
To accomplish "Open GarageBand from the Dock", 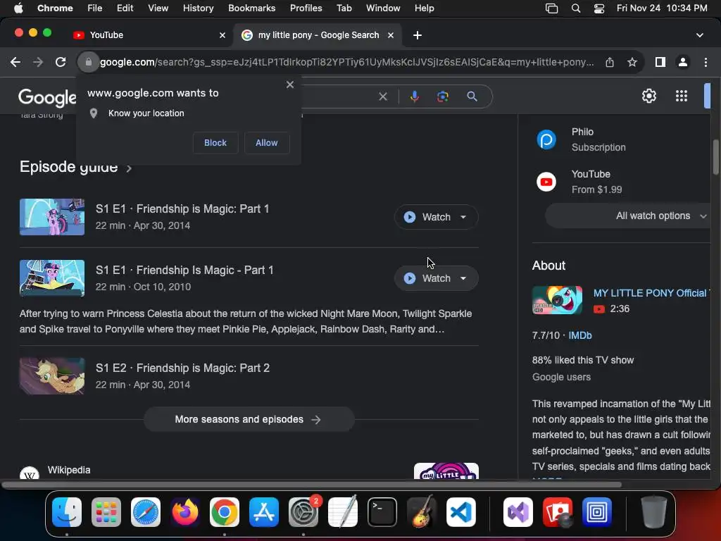I will pyautogui.click(x=421, y=512).
